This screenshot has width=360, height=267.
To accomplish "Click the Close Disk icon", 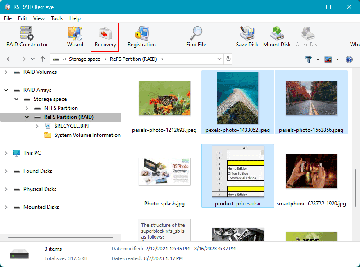I will 307,37.
